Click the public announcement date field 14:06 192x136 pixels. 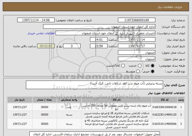(x=36, y=20)
